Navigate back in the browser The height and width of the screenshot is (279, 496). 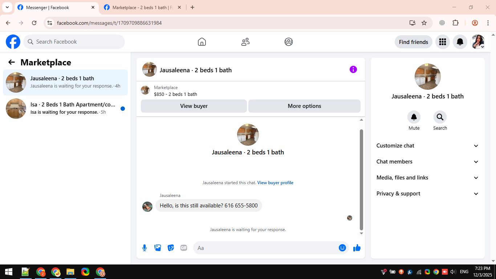coord(8,23)
